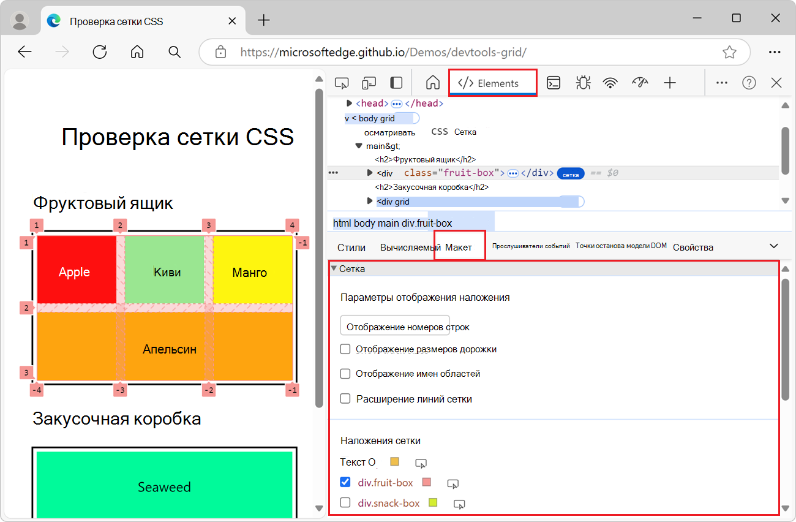The width and height of the screenshot is (796, 522).
Task: Reload the page with the refresh button
Action: pos(100,52)
